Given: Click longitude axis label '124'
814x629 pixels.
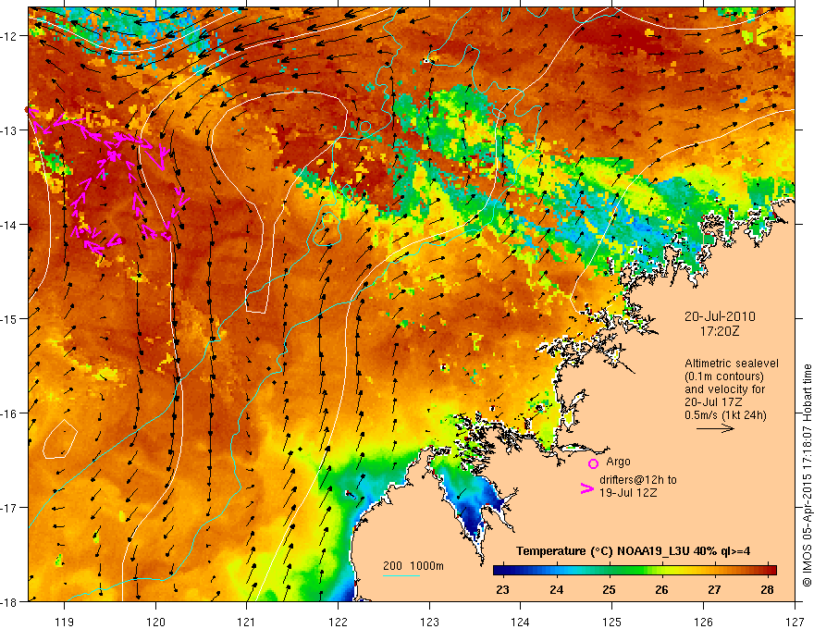Looking at the screenshot, I should 520,622.
